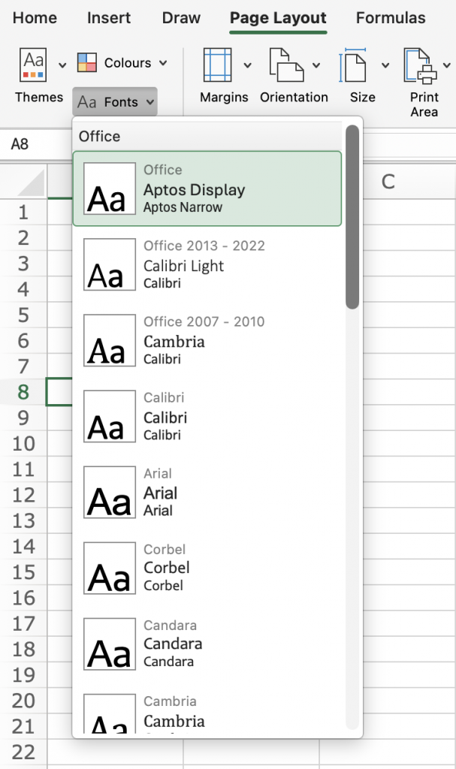Click the Colours palette icon
Image resolution: width=456 pixels, height=769 pixels.
pos(87,63)
